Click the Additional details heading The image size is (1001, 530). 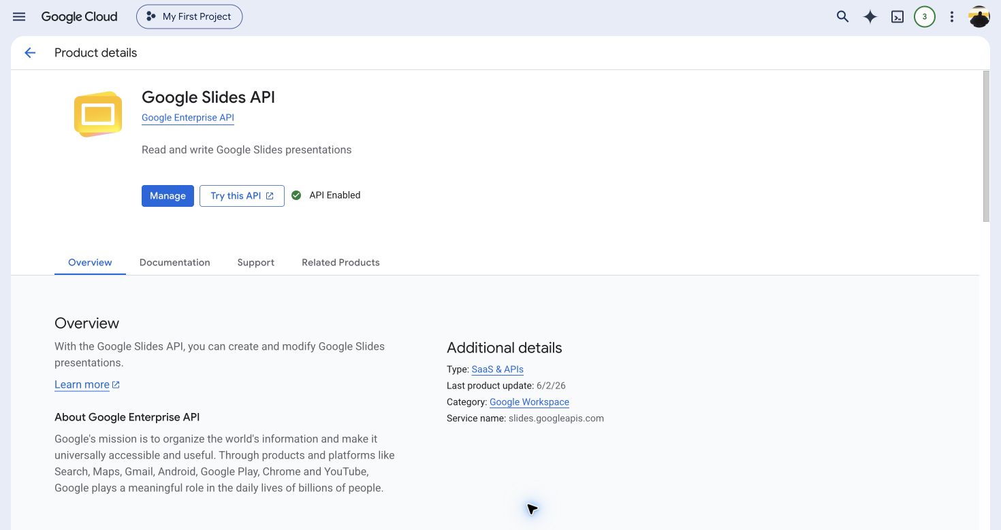coord(505,348)
